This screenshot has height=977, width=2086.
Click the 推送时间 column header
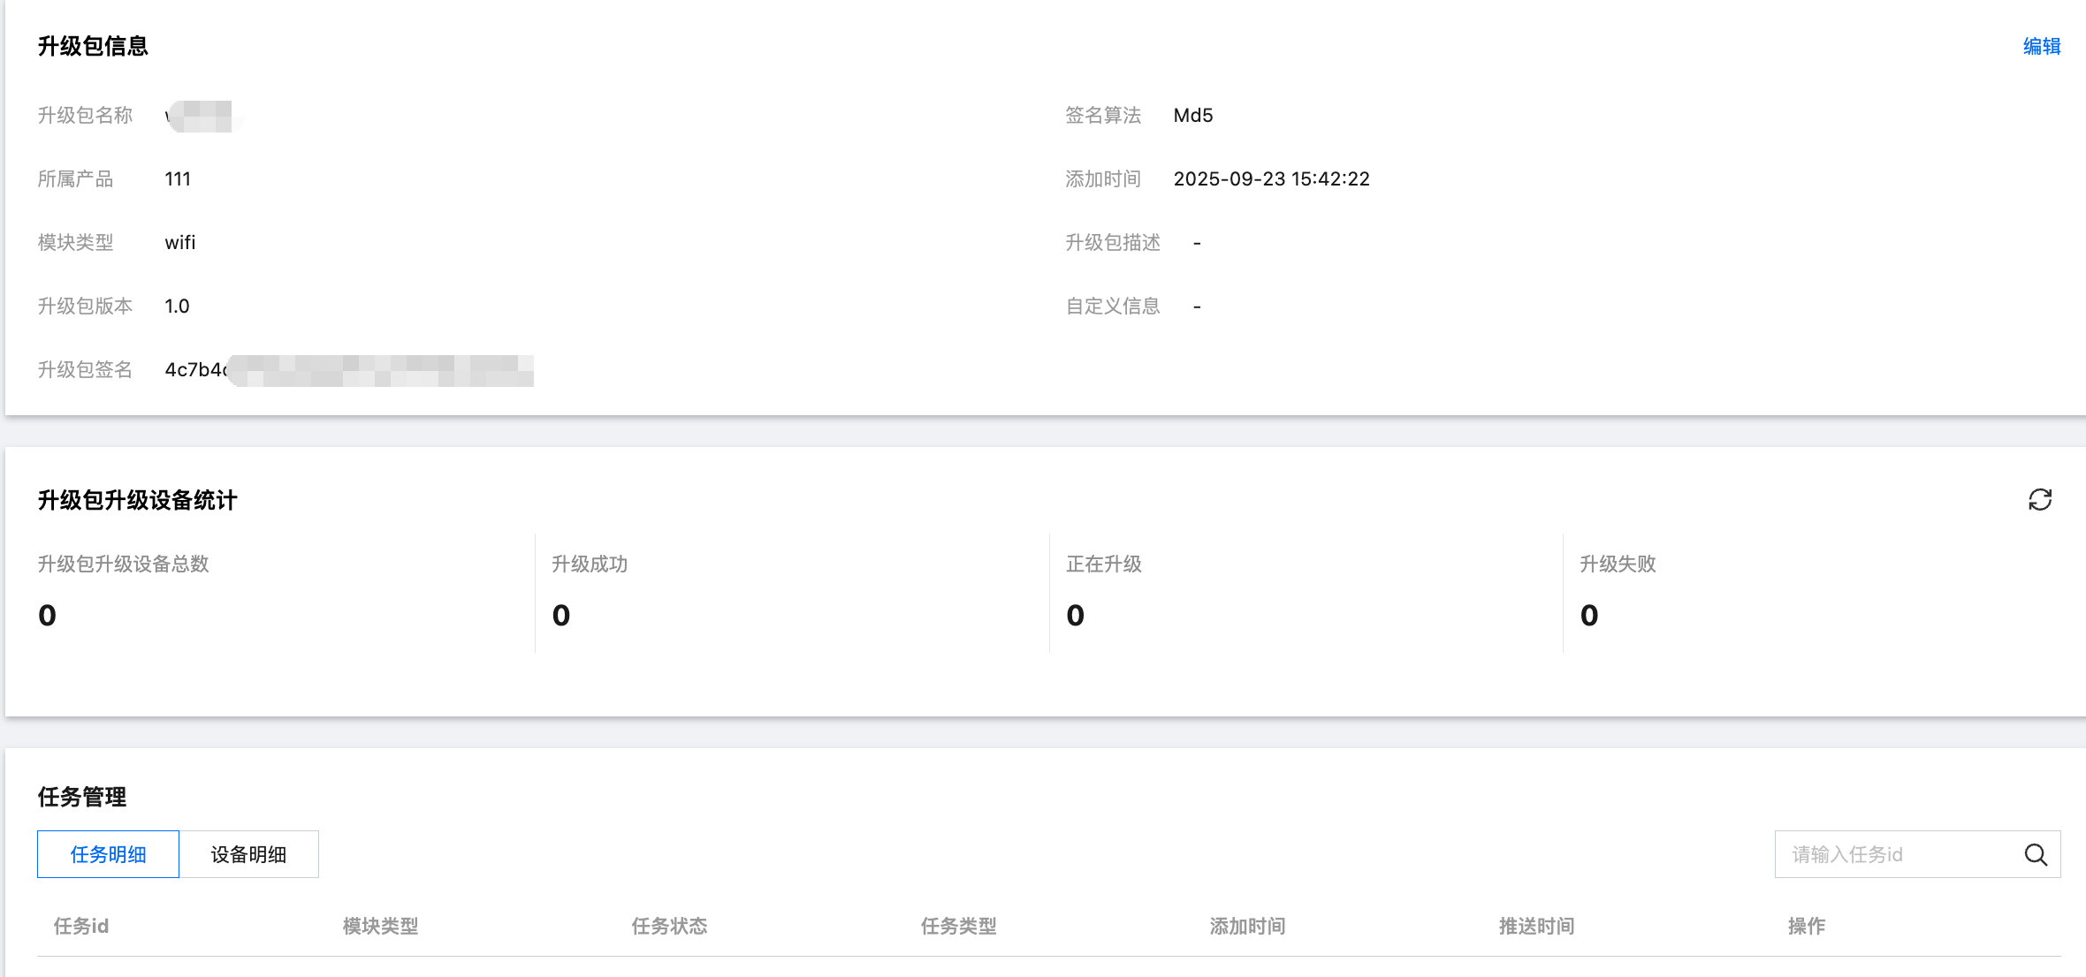click(1536, 926)
